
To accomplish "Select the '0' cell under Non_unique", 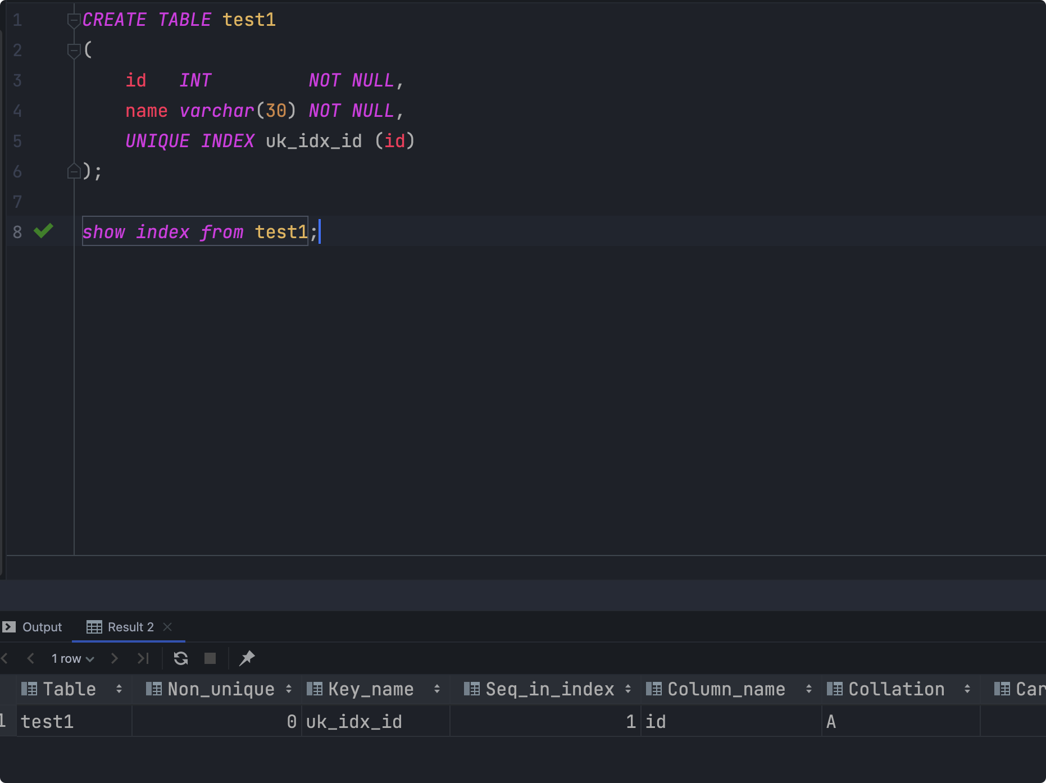I will point(217,721).
